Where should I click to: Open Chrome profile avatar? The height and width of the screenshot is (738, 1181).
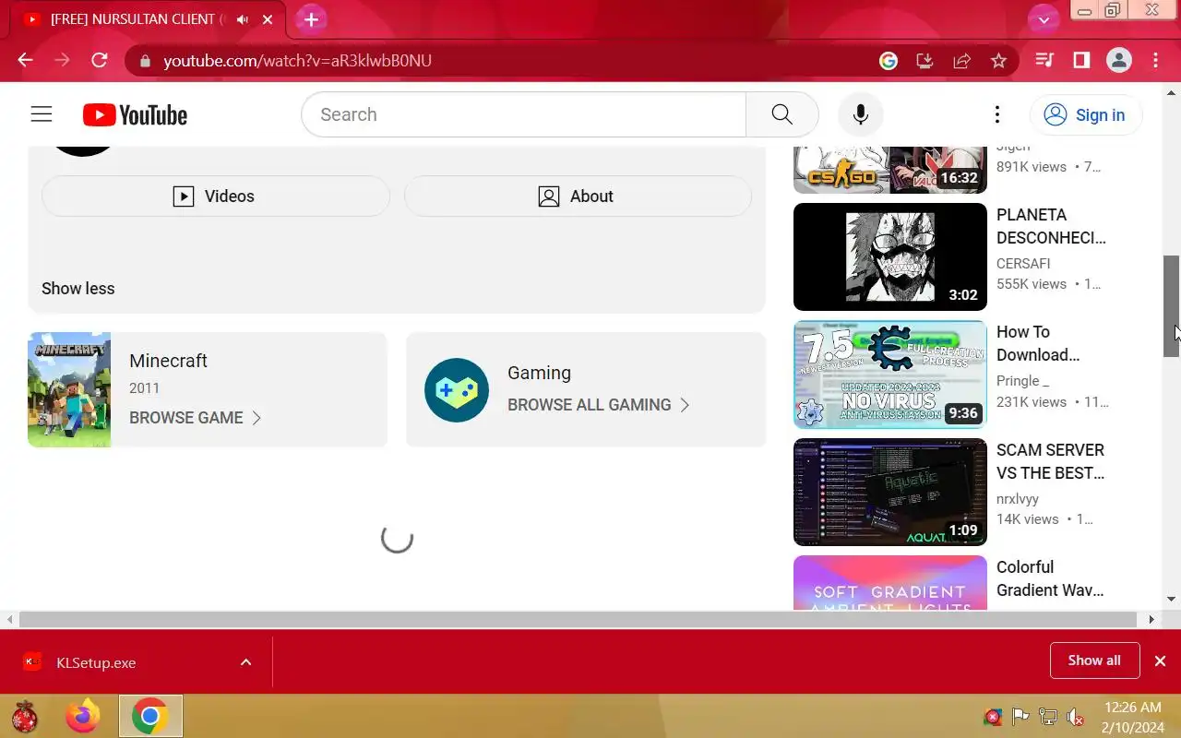1119,60
